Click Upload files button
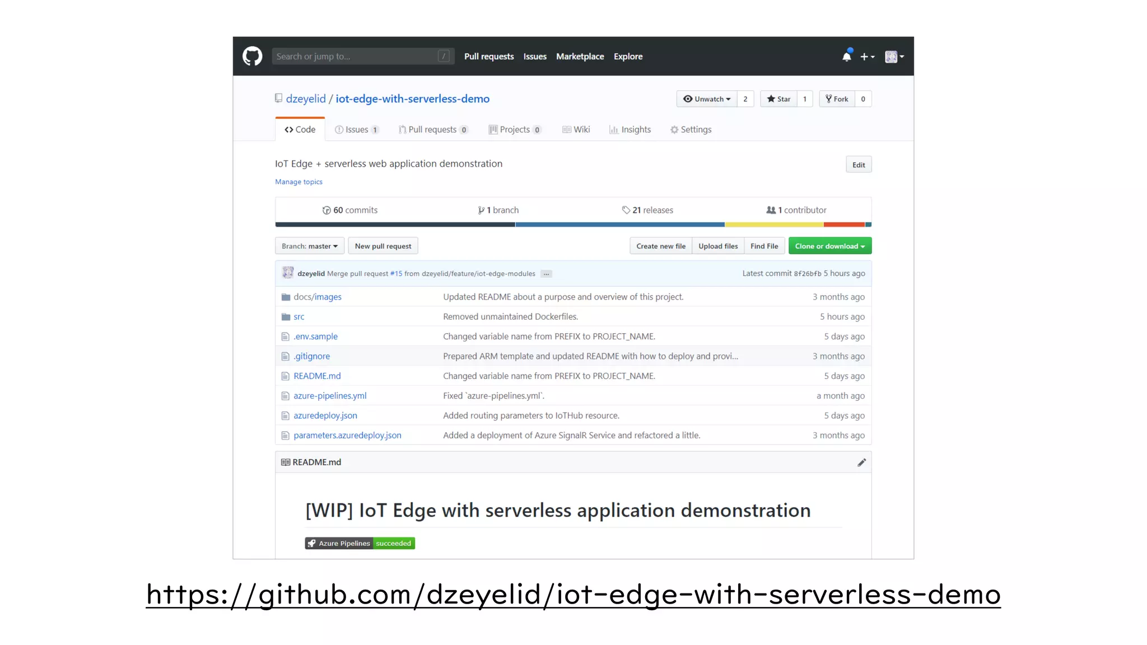The height and width of the screenshot is (645, 1147). click(x=718, y=246)
